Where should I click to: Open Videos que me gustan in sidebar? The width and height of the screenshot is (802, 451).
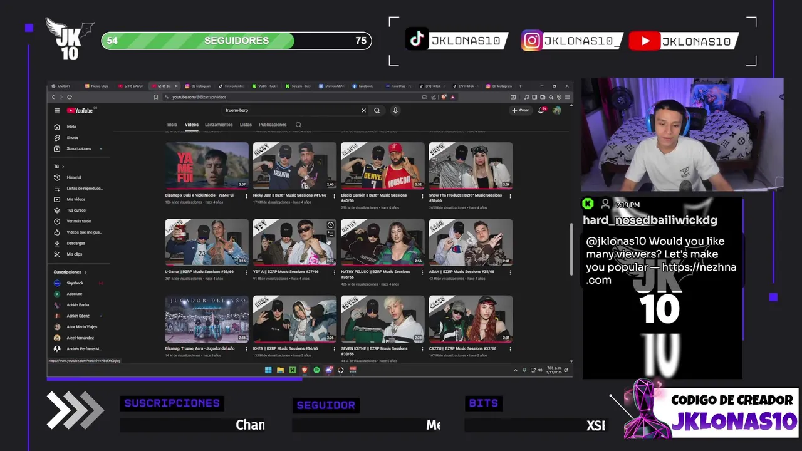coord(78,232)
